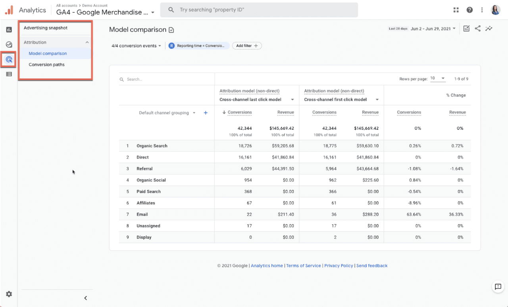The height and width of the screenshot is (307, 508).
Task: Share this Model comparison report
Action: pos(477,29)
